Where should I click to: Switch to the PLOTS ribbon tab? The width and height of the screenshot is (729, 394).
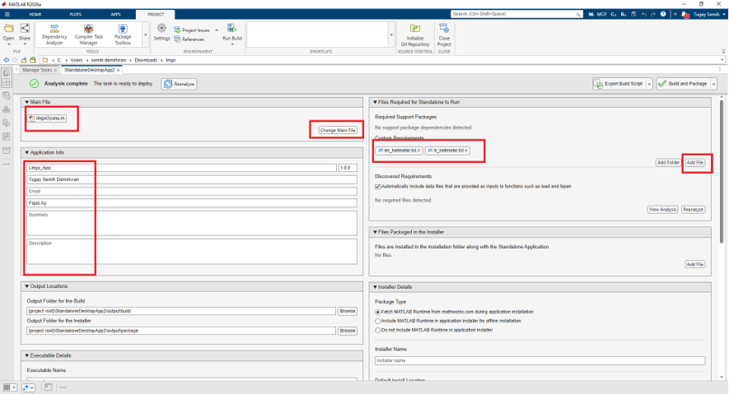[75, 14]
